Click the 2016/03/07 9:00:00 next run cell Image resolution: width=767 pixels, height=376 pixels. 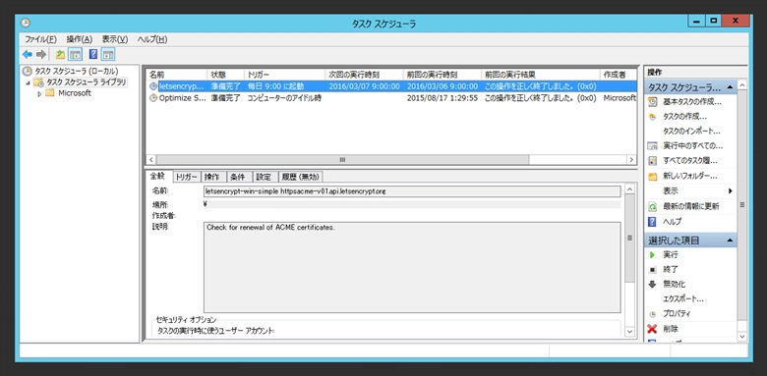click(364, 86)
